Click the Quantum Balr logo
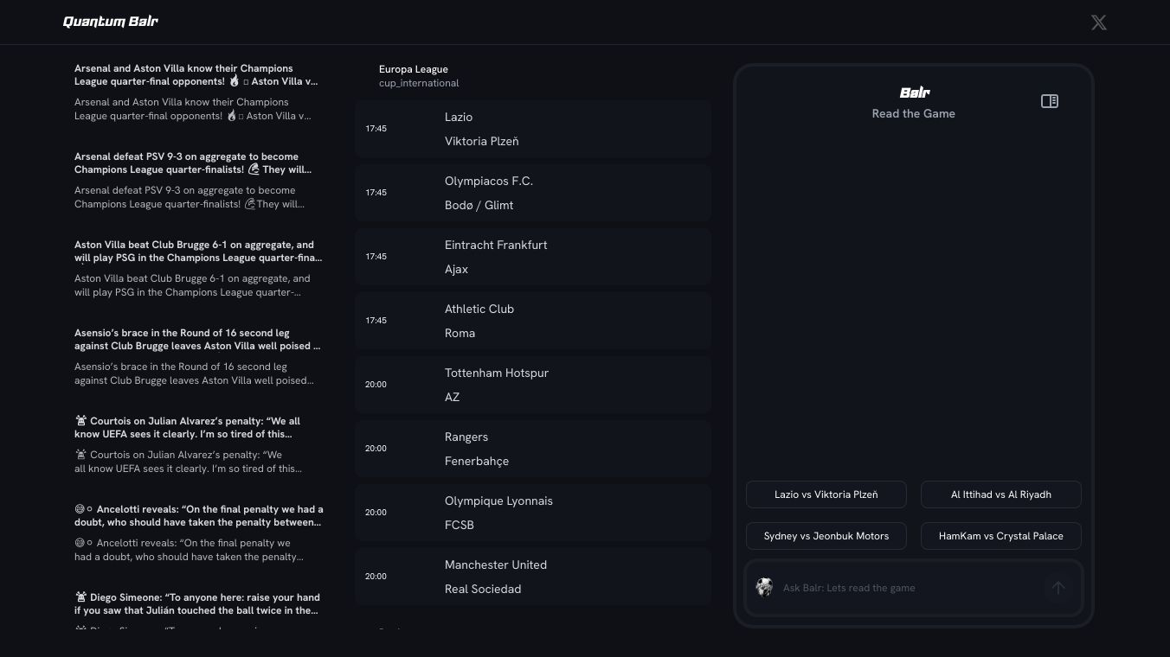 pyautogui.click(x=111, y=22)
